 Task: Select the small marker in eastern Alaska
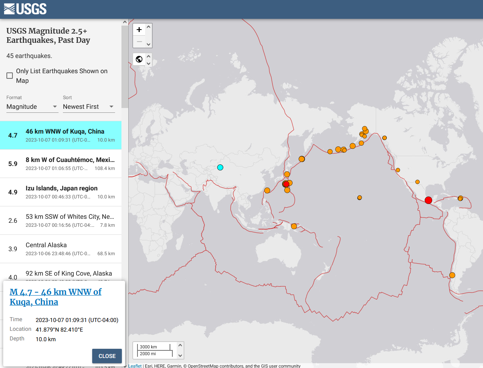(x=384, y=138)
